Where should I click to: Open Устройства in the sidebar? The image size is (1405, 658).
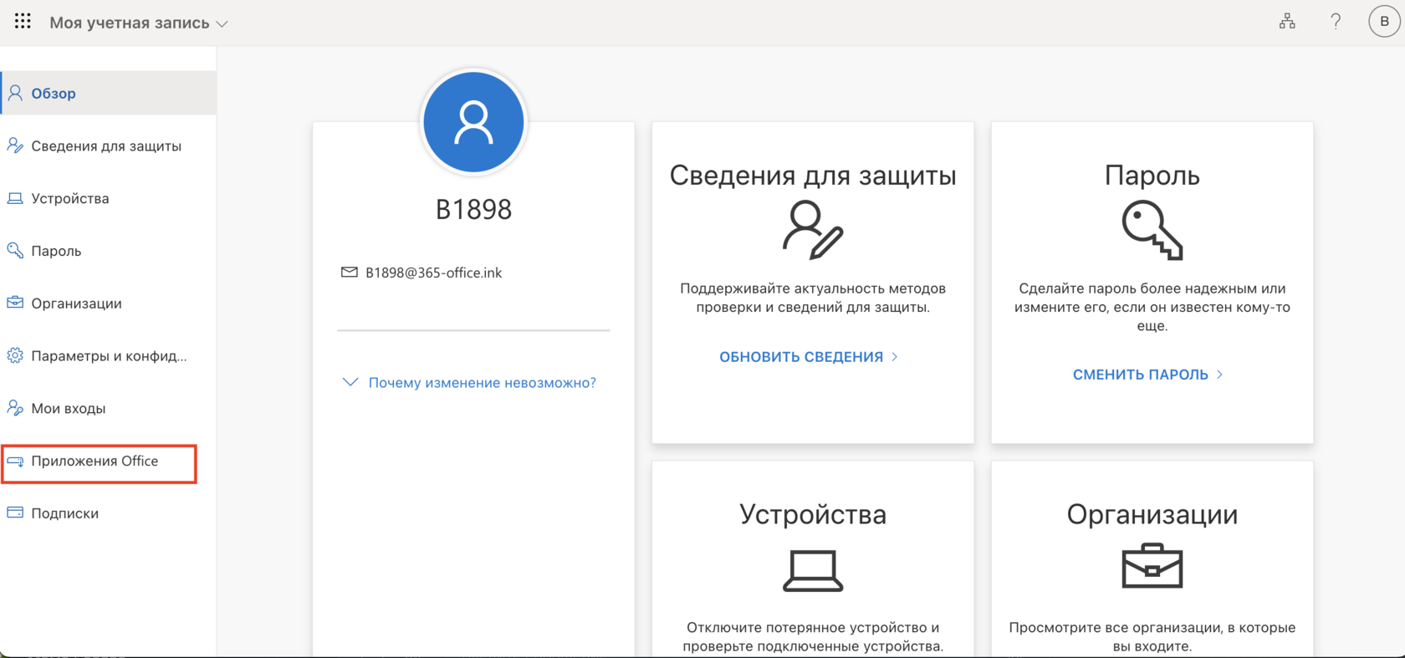[x=70, y=198]
